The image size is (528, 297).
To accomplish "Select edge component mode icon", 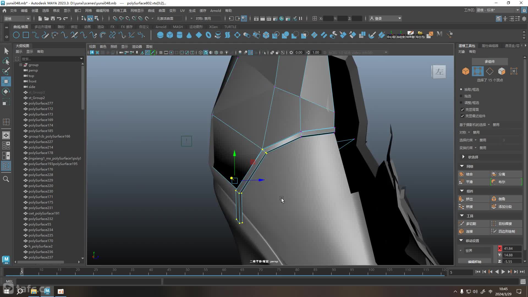I will (490, 71).
